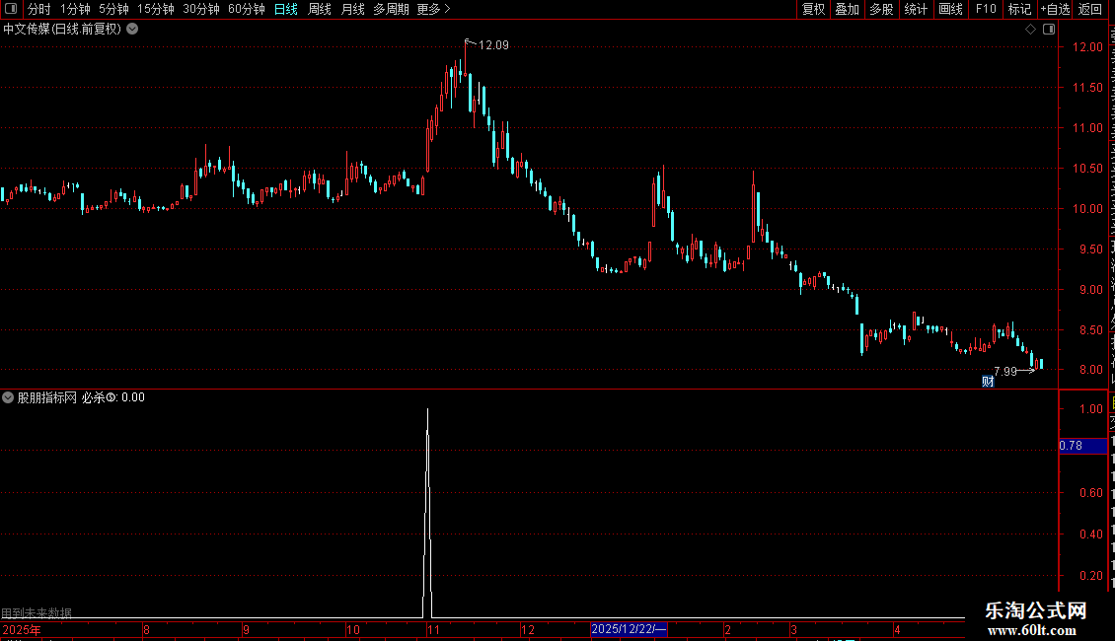Select the 1分钟 period
The height and width of the screenshot is (641, 1115).
coord(75,9)
